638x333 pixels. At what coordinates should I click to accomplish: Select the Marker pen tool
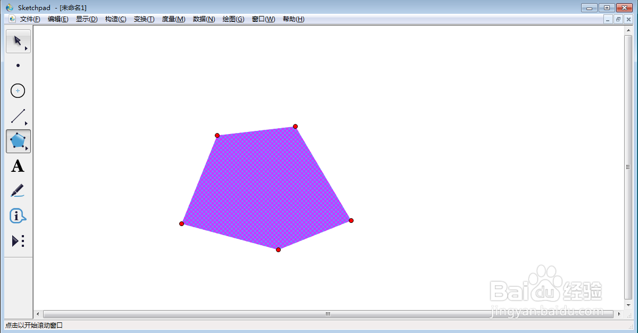tap(18, 191)
